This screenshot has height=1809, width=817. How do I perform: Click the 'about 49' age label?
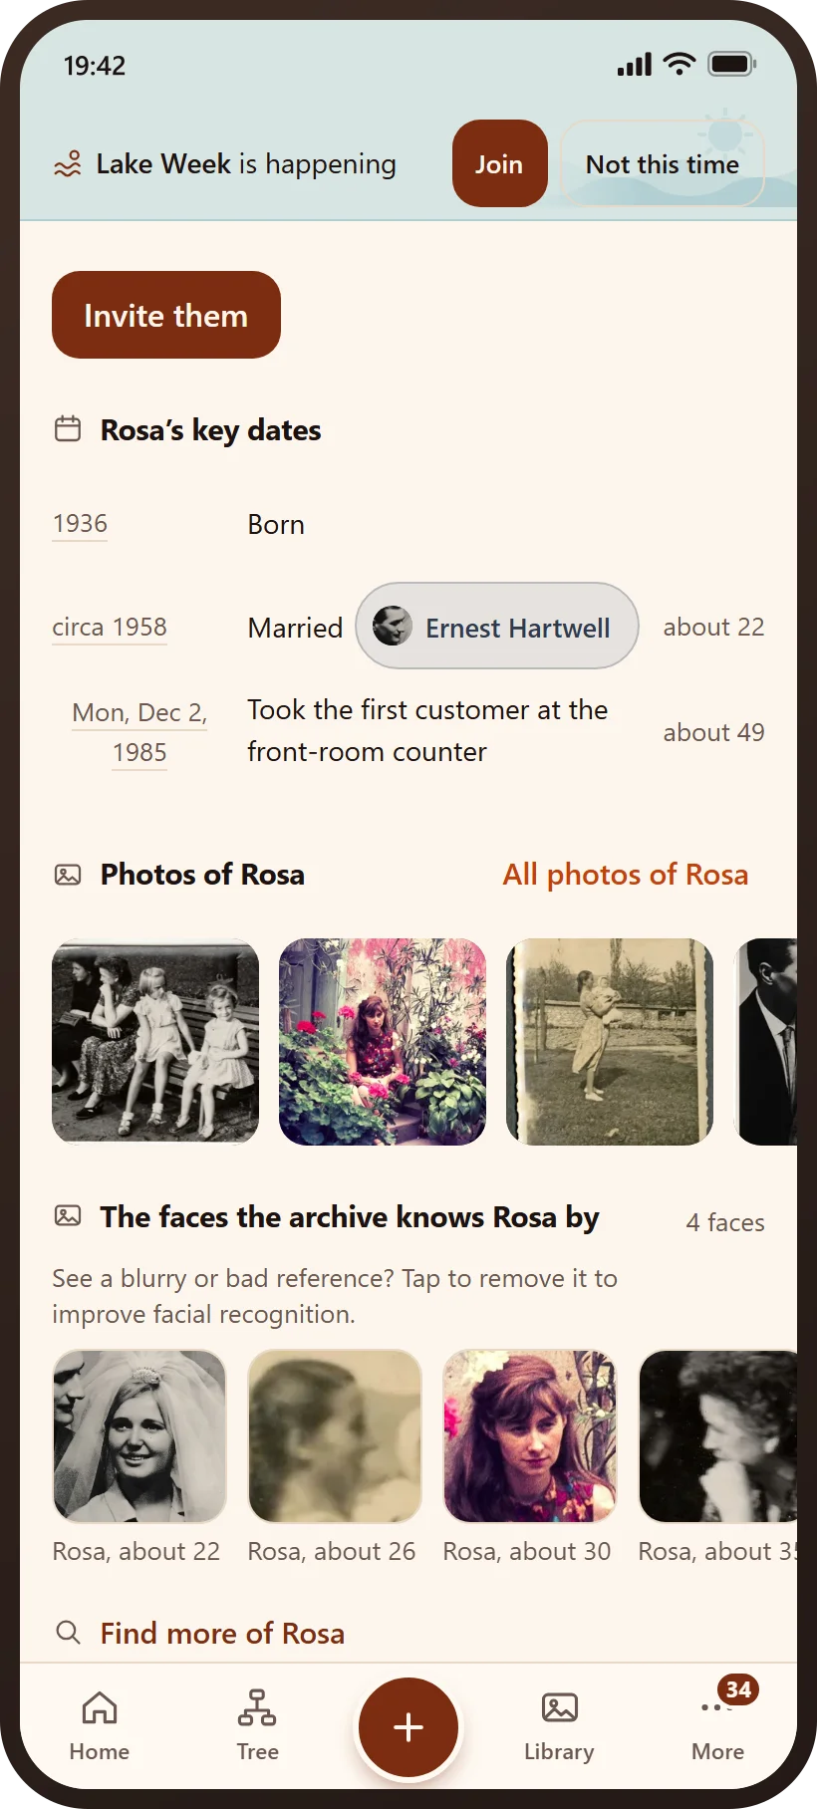[x=713, y=733]
